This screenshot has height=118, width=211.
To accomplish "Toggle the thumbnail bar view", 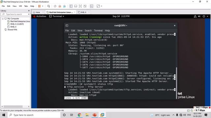I will (x=75, y=6).
